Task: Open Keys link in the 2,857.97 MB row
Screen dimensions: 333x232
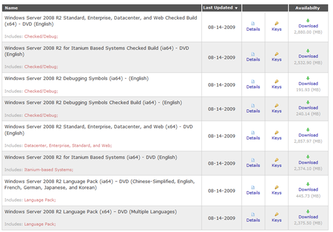Action: click(277, 138)
